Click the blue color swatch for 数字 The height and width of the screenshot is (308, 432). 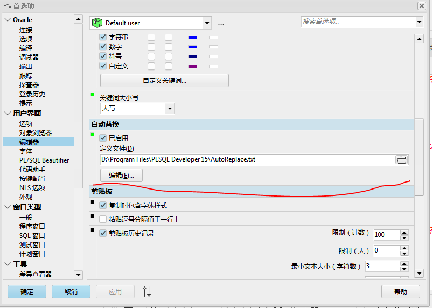pyautogui.click(x=192, y=47)
